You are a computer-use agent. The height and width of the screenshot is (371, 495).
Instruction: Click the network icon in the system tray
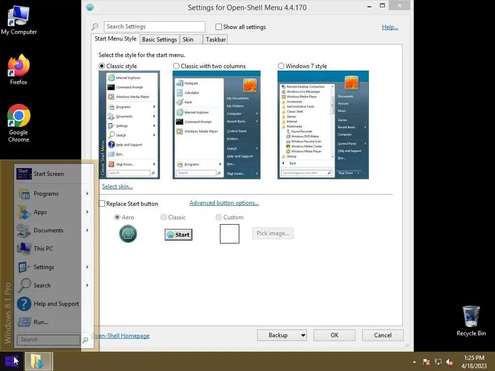(x=438, y=361)
